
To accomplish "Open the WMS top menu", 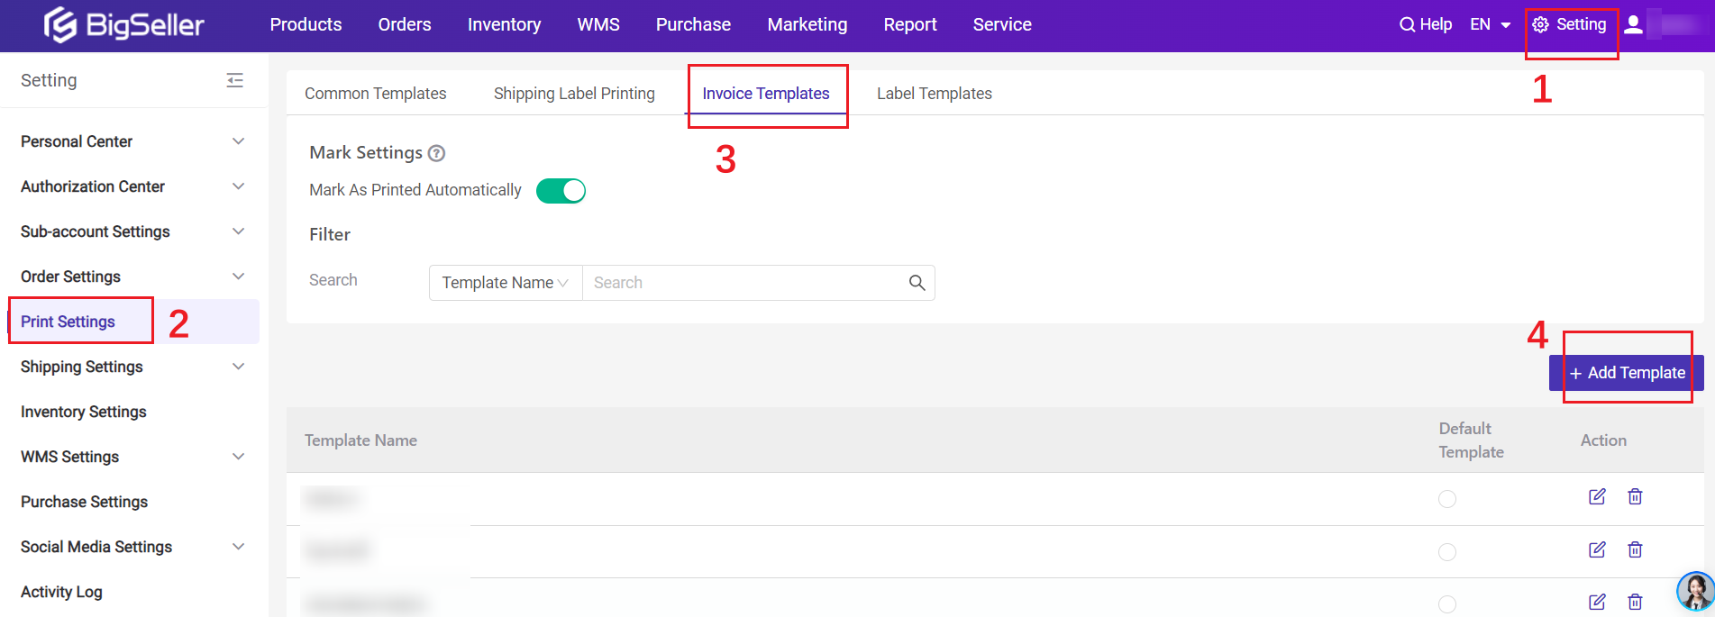I will (598, 25).
